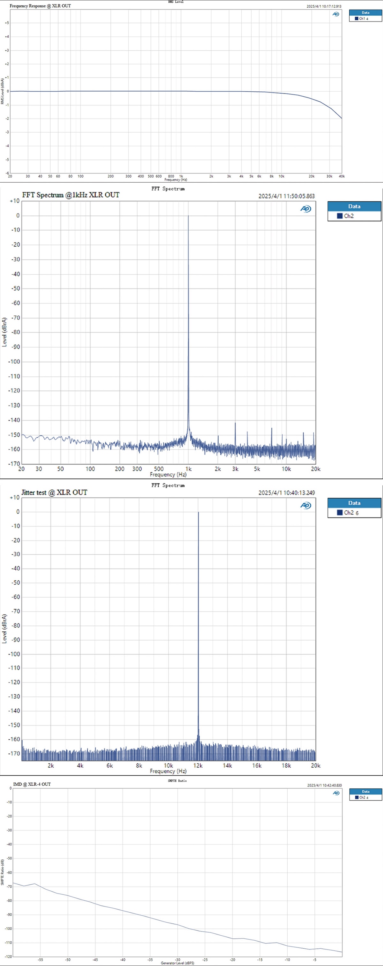Click the 'IMD @ XLR-4 OUT' title
Image resolution: width=383 pixels, height=966 pixels.
(x=32, y=784)
